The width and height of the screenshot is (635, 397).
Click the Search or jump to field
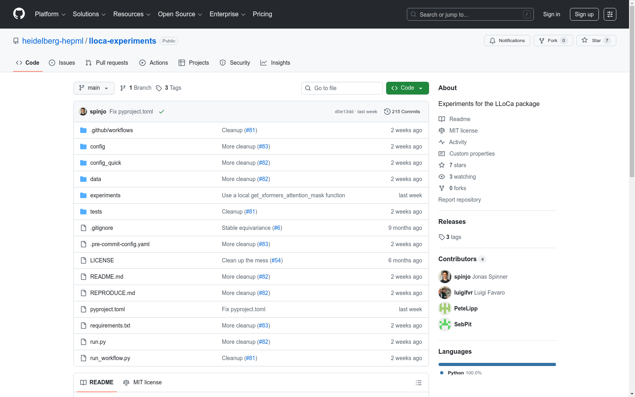[470, 14]
